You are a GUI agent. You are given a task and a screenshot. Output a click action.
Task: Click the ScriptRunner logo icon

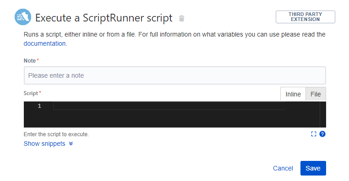pos(23,17)
